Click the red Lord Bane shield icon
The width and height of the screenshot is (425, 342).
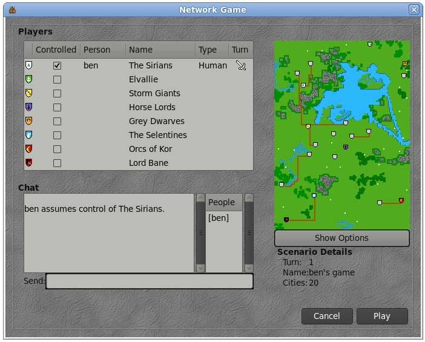click(28, 163)
